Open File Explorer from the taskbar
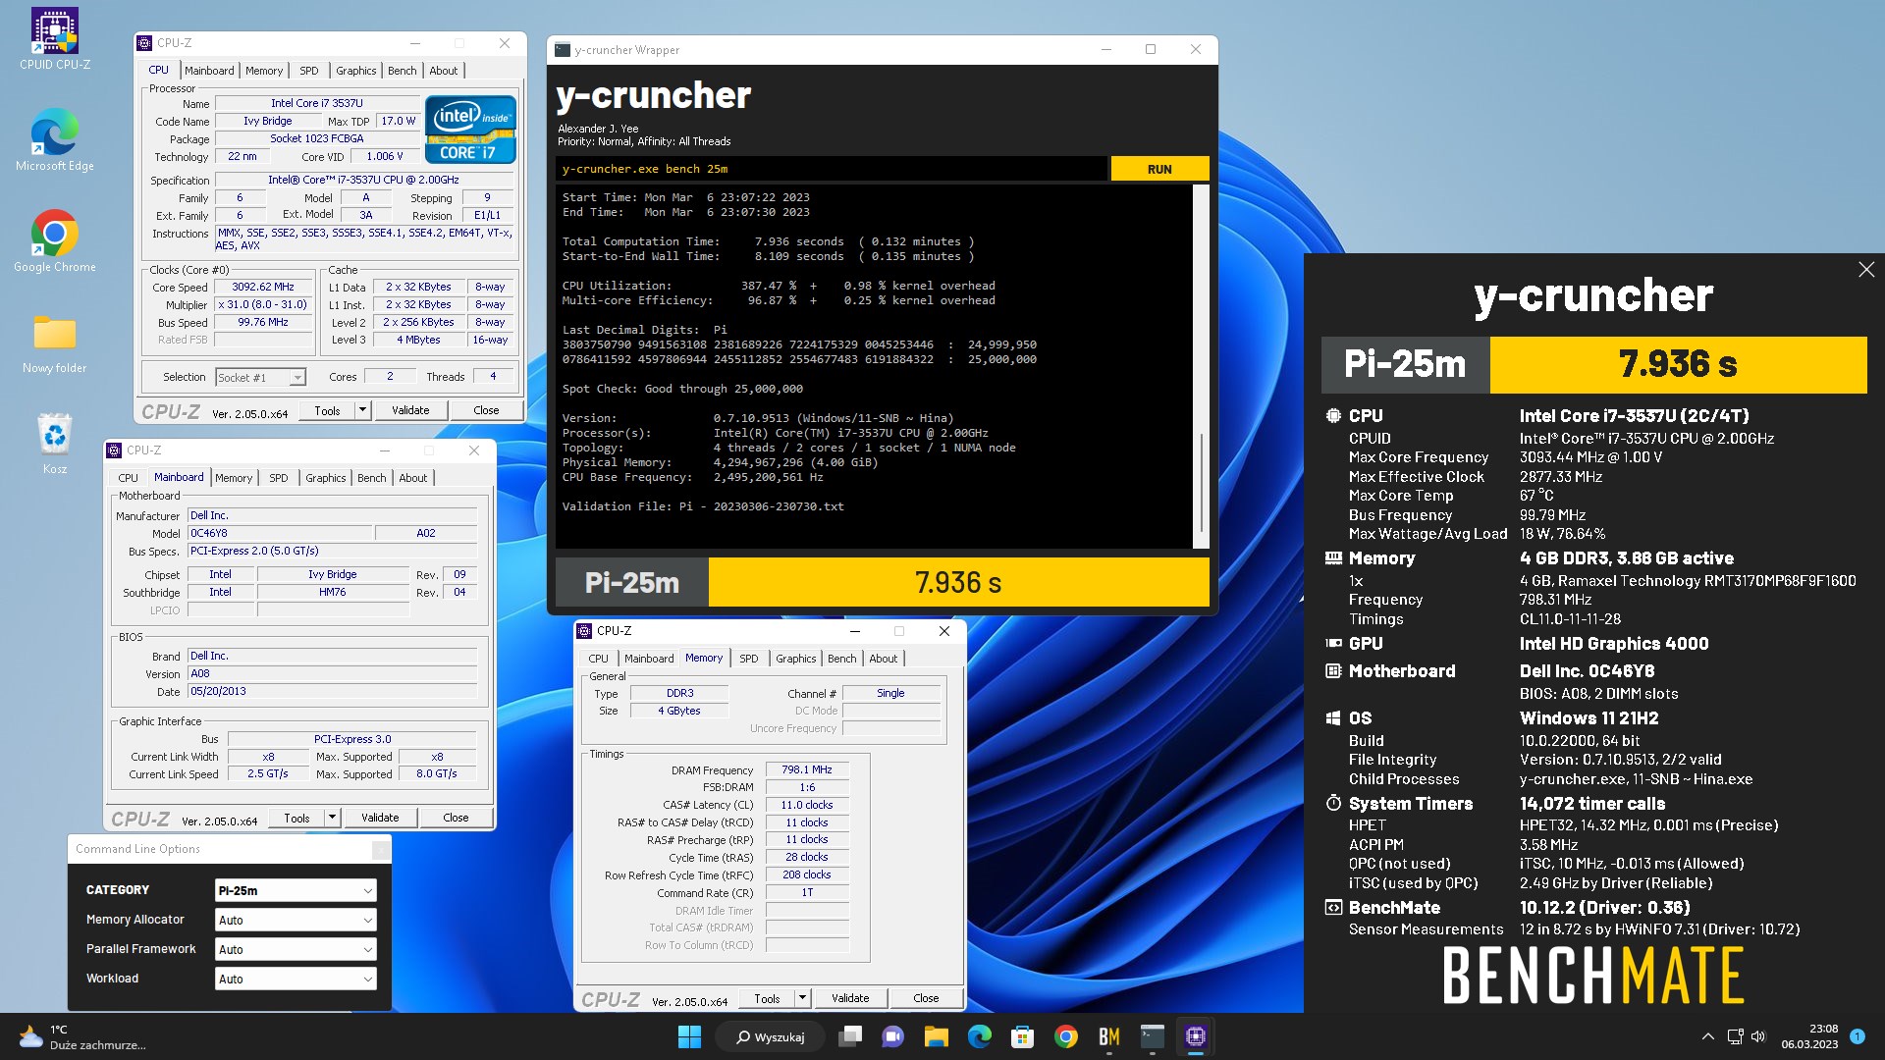This screenshot has width=1885, height=1060. [x=936, y=1036]
